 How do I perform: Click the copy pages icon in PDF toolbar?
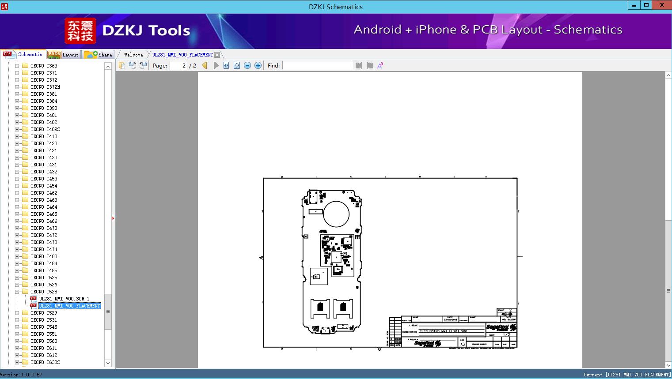coord(121,65)
